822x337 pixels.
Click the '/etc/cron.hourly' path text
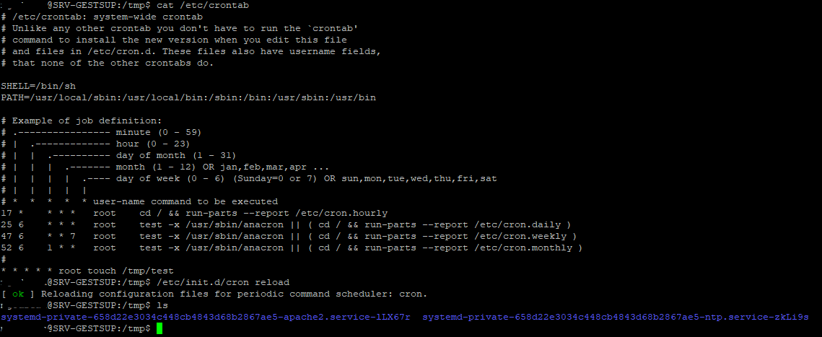click(x=341, y=213)
